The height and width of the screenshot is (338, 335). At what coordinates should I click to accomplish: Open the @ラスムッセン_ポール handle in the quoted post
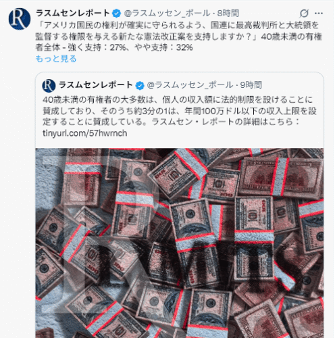190,85
